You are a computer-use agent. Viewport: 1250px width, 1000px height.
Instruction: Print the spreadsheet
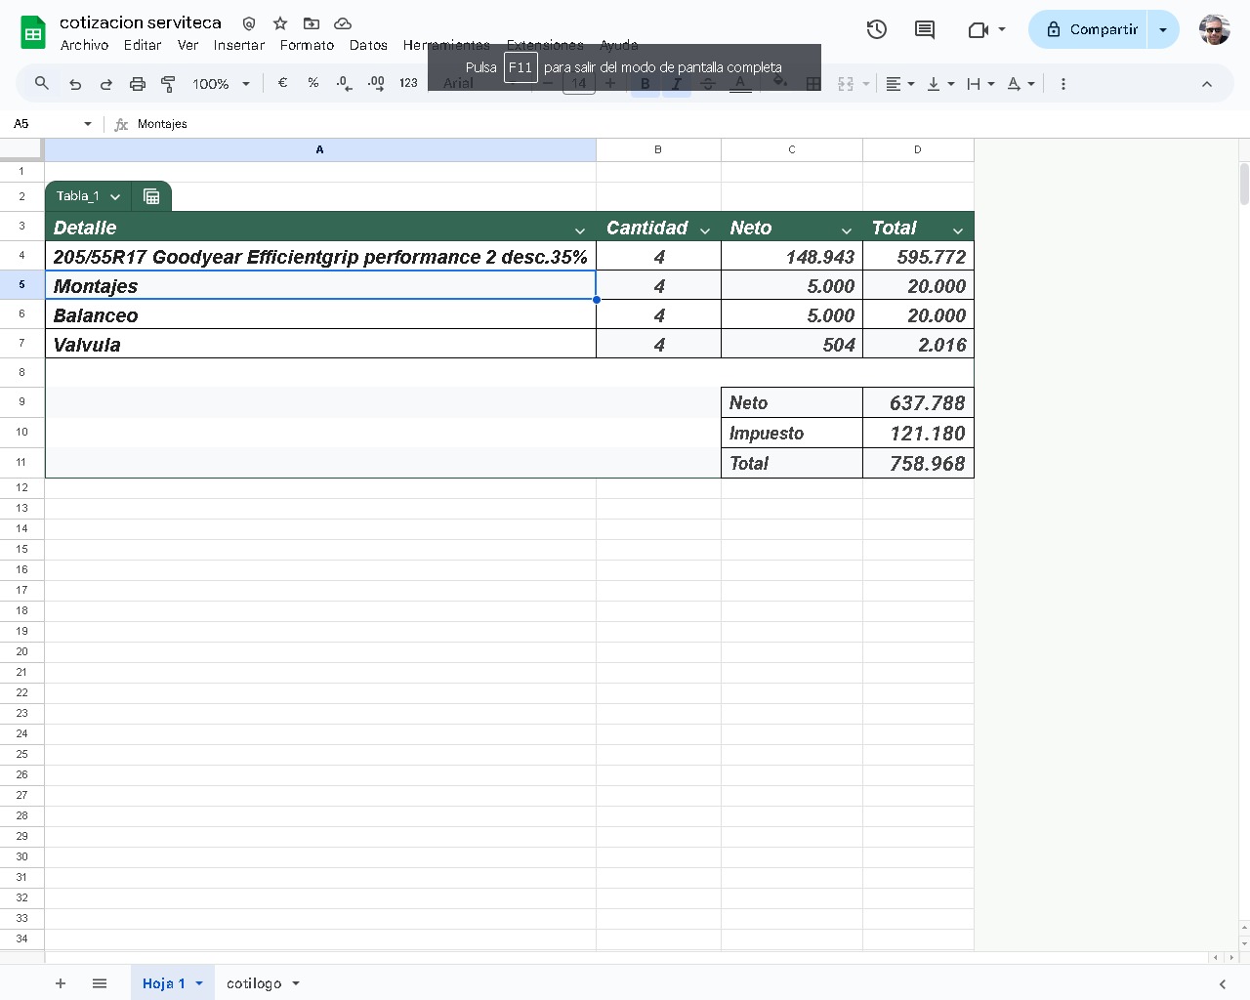point(138,84)
